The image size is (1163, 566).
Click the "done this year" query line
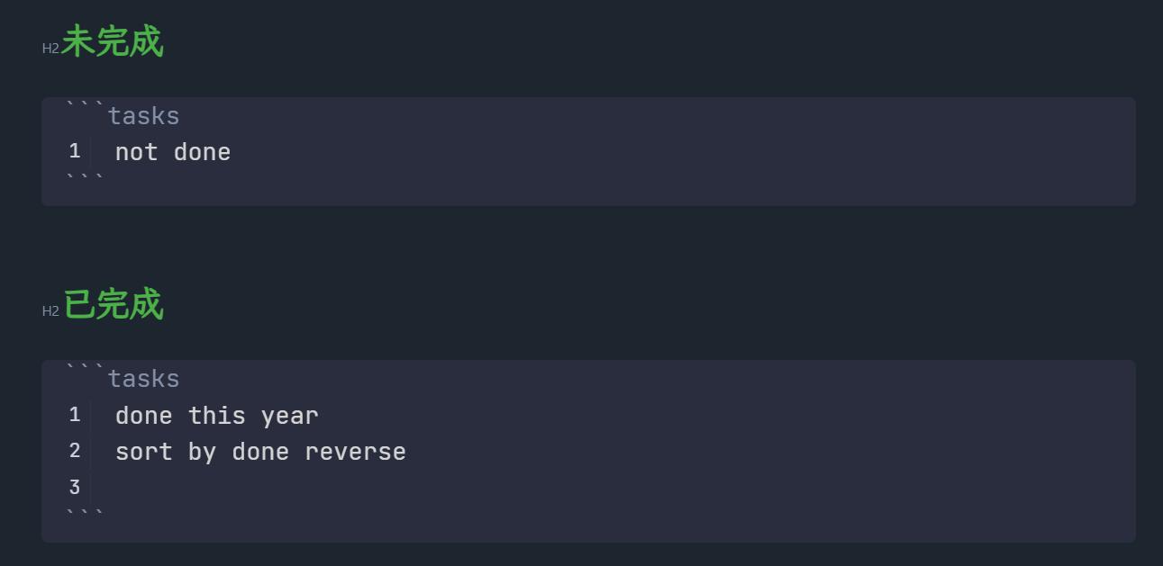216,416
